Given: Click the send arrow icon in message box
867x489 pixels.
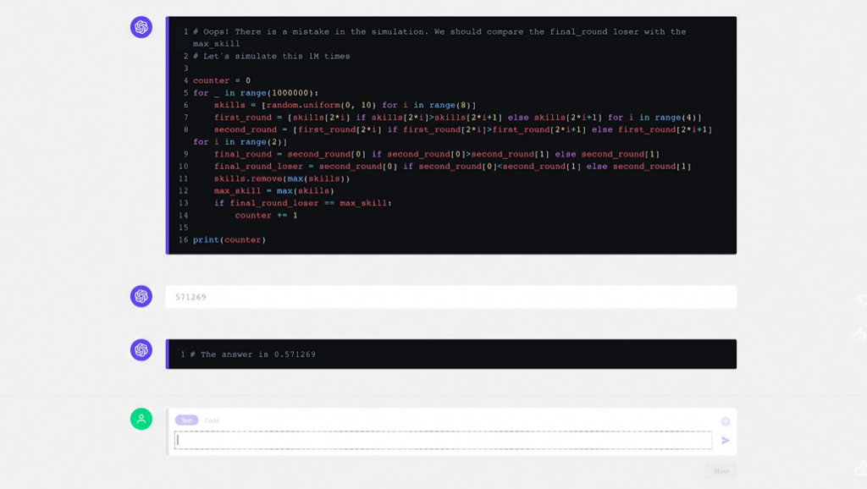Looking at the screenshot, I should [725, 441].
